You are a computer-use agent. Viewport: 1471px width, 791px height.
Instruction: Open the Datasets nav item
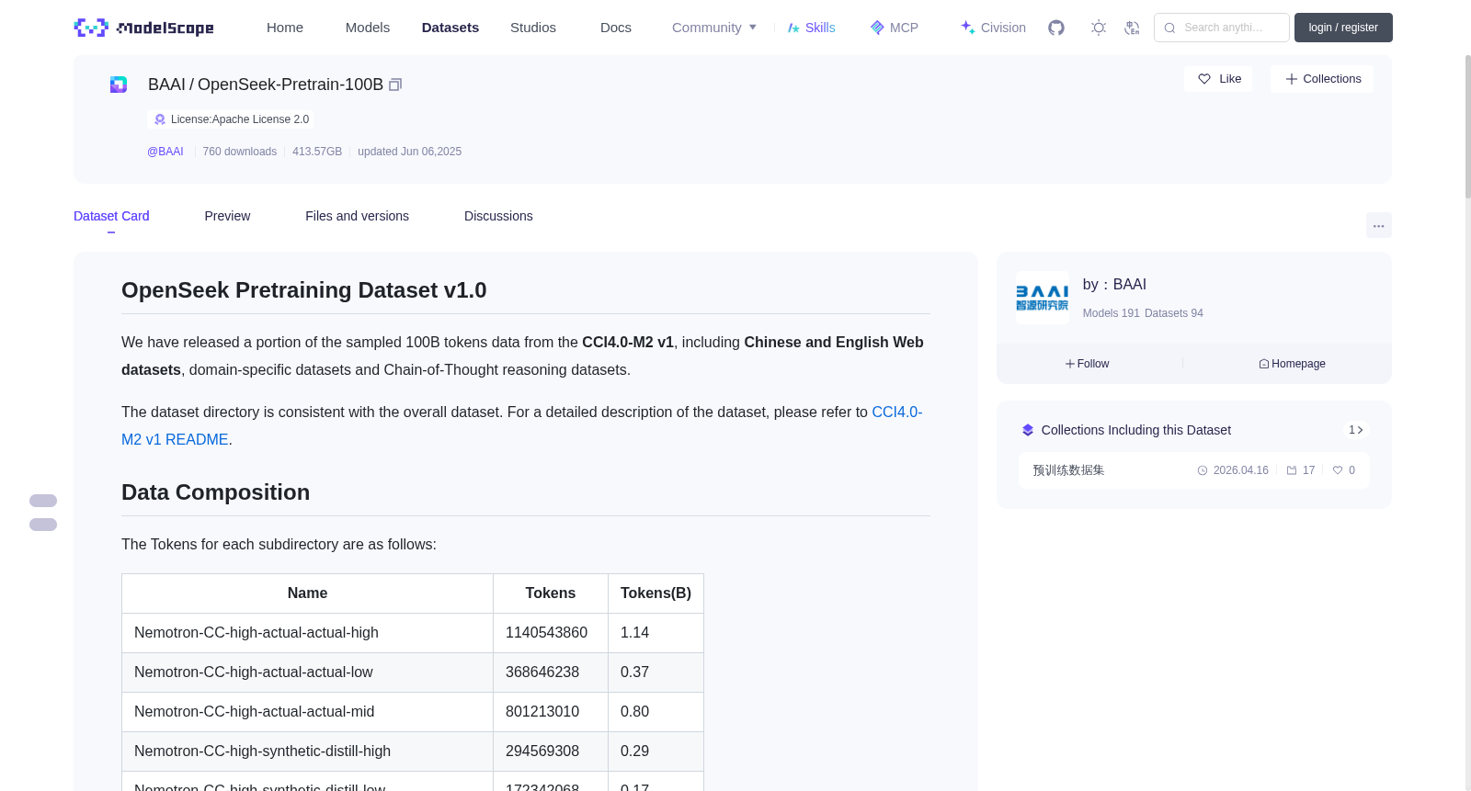coord(450,28)
